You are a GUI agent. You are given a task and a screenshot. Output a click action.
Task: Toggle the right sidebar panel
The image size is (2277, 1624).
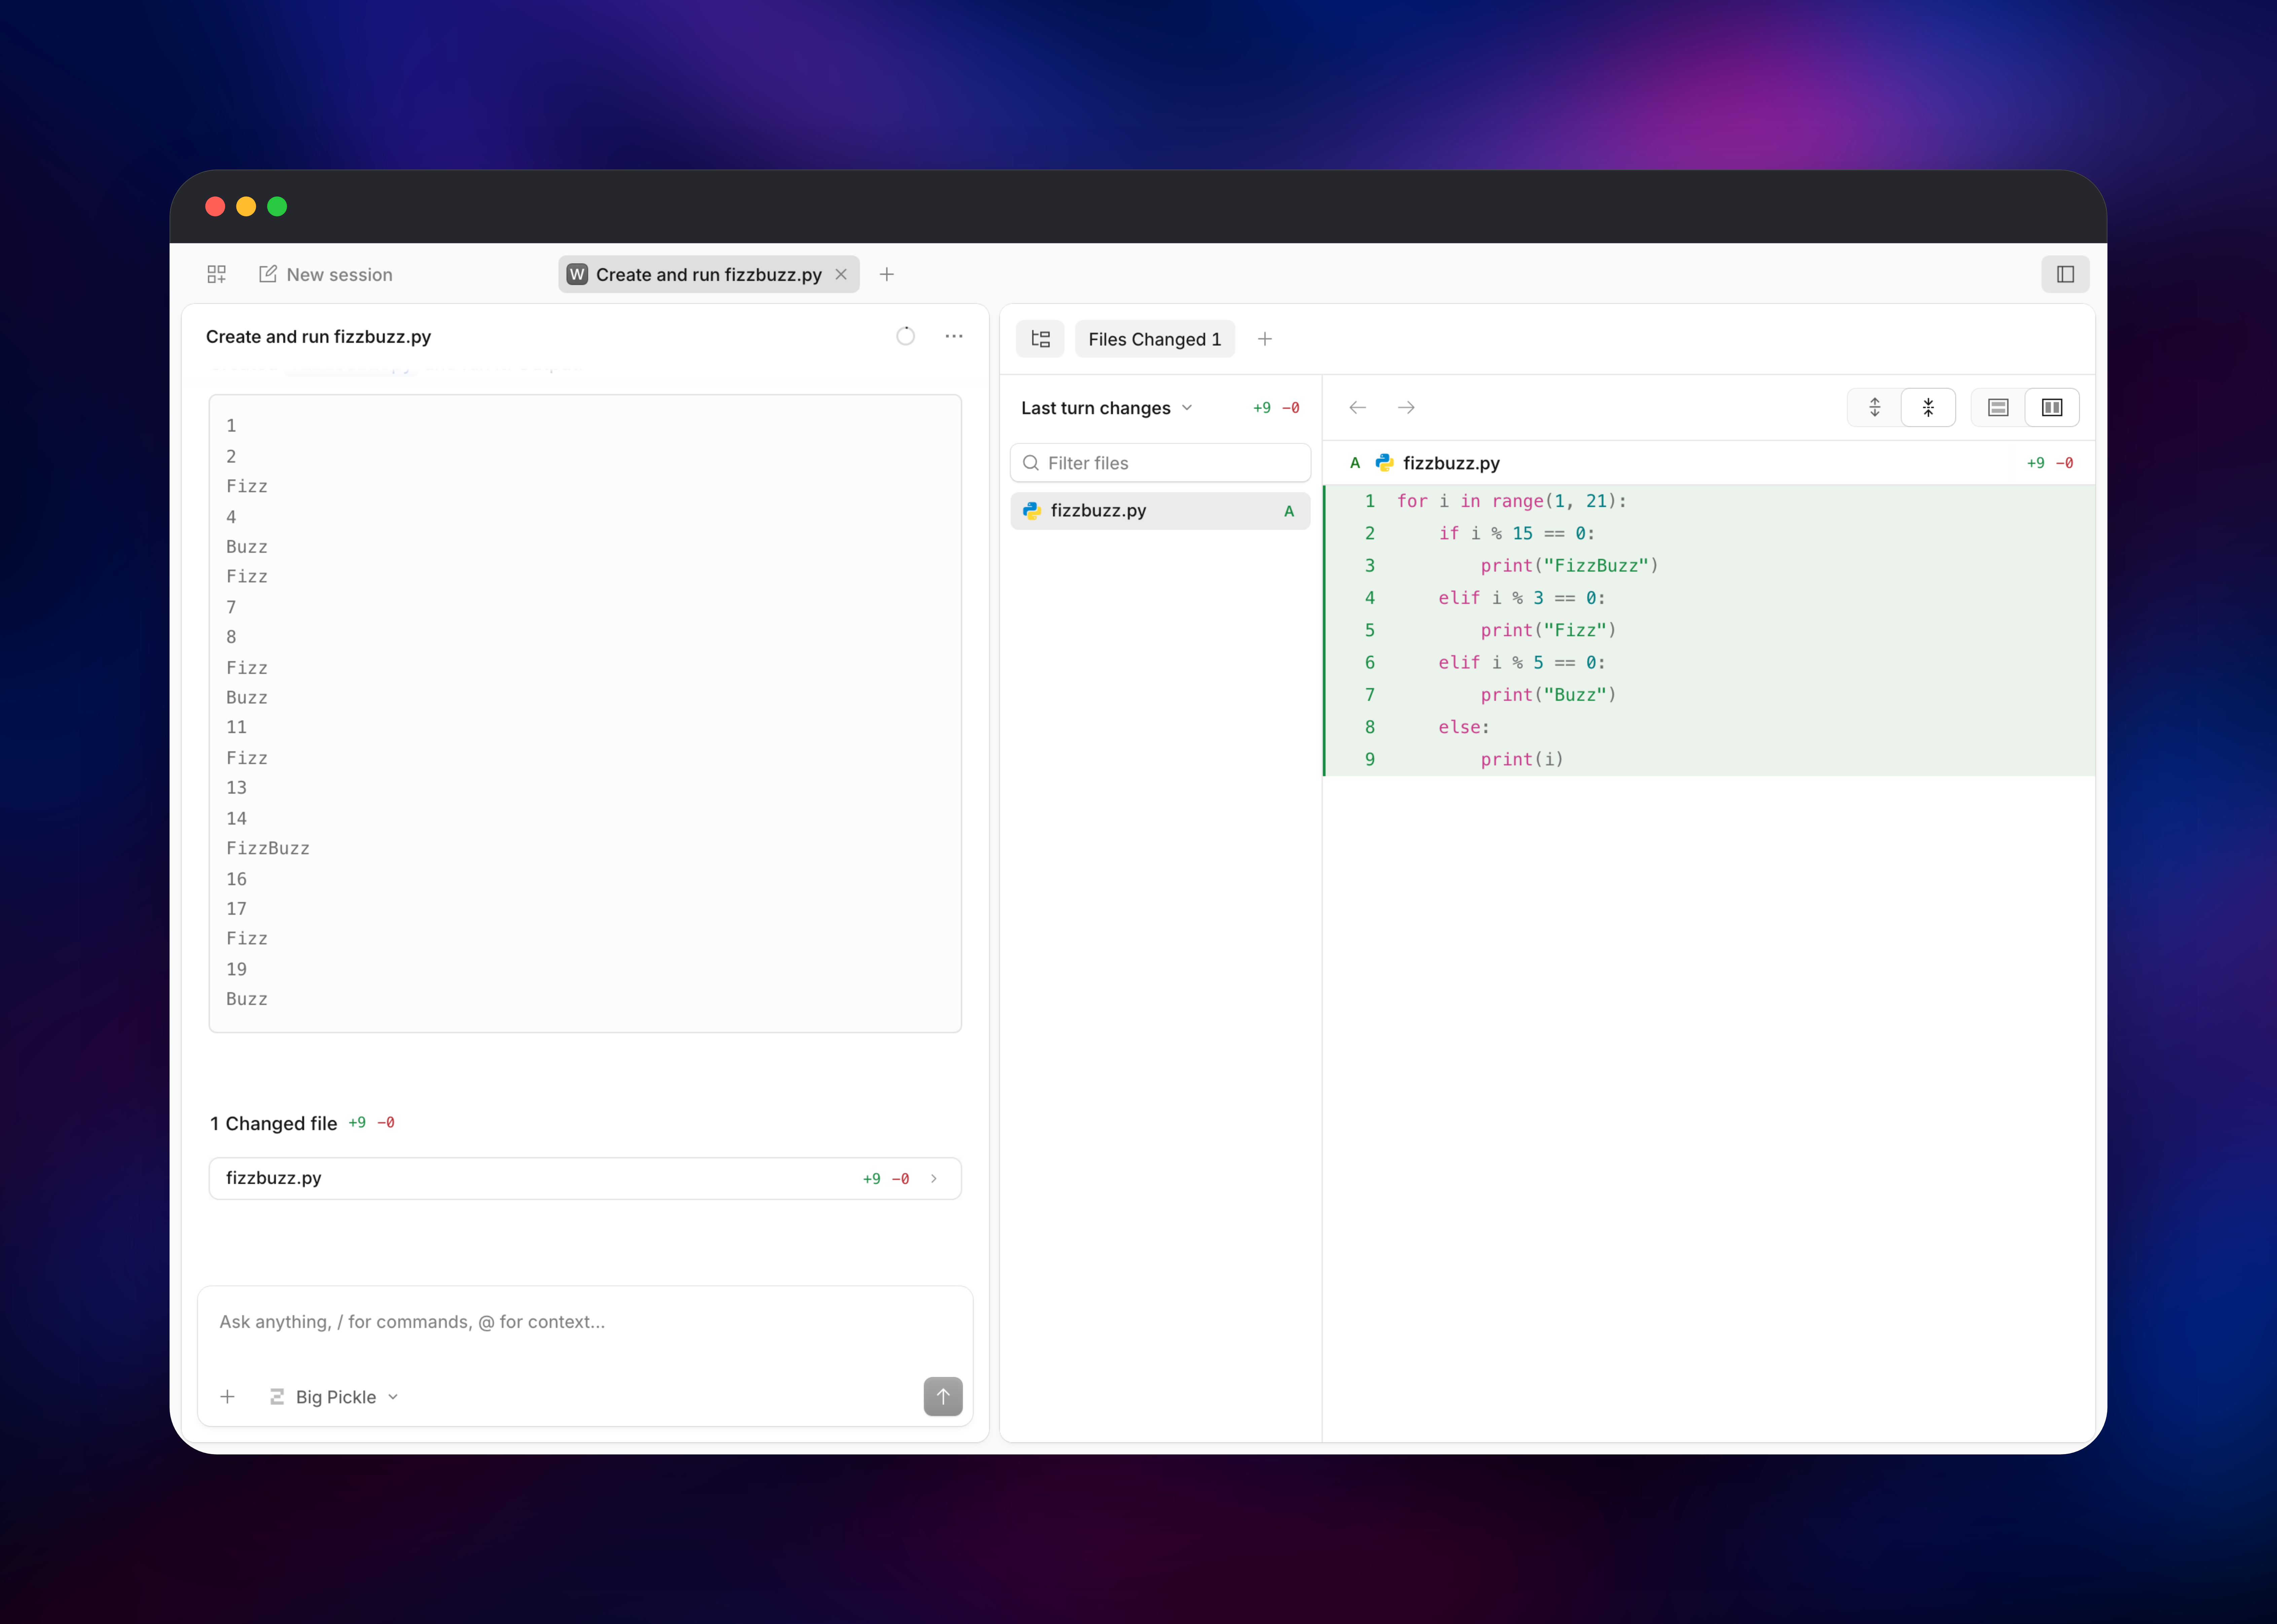(2065, 274)
